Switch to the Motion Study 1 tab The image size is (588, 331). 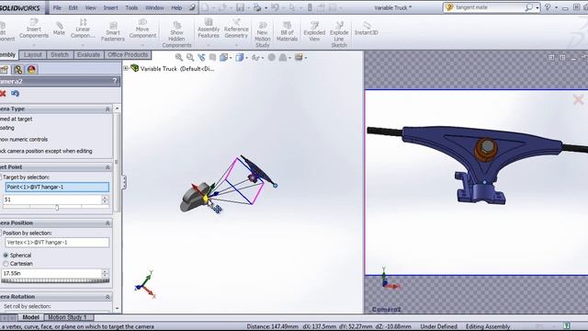click(x=67, y=317)
